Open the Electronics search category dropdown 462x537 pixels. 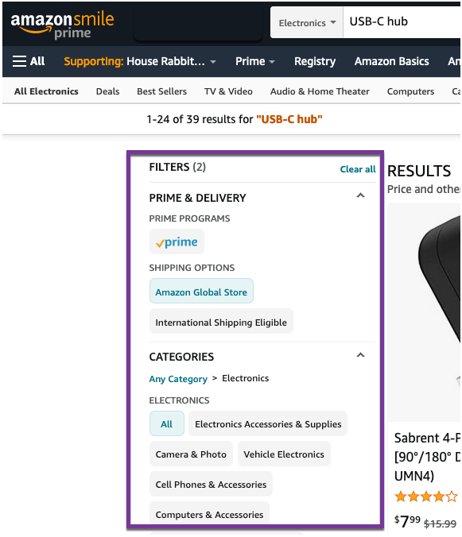click(x=307, y=23)
